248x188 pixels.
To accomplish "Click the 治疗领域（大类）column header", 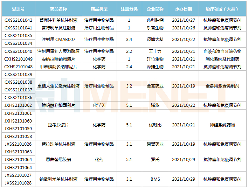I will coord(222,9).
